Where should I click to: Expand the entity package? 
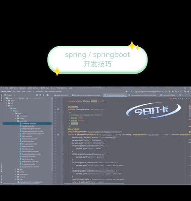pos(16,172)
